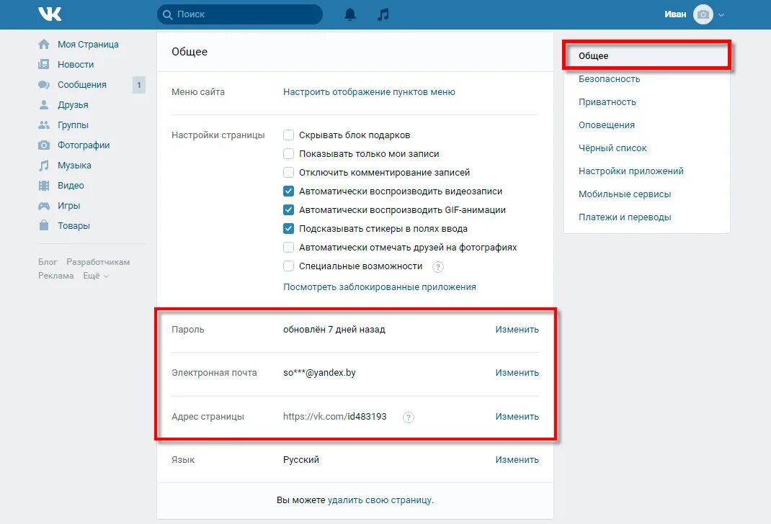Click Изменить next to Язык
The width and height of the screenshot is (771, 524).
(517, 460)
